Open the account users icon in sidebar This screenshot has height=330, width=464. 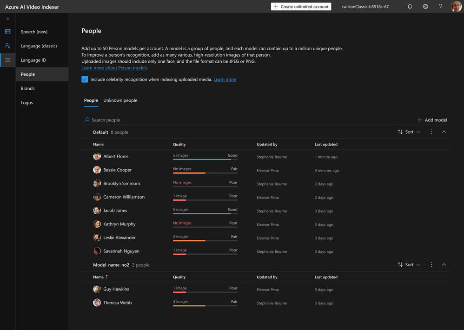coord(8,46)
